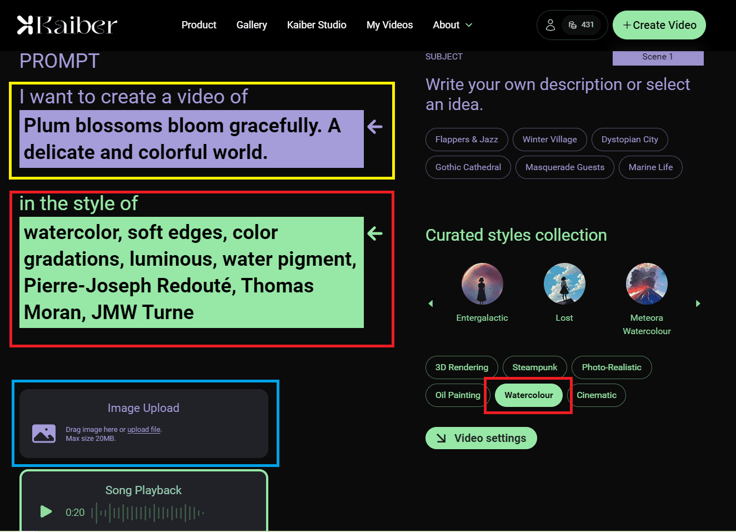Choose the Entergalactic style thumbnail
This screenshot has height=532, width=736.
click(x=482, y=284)
